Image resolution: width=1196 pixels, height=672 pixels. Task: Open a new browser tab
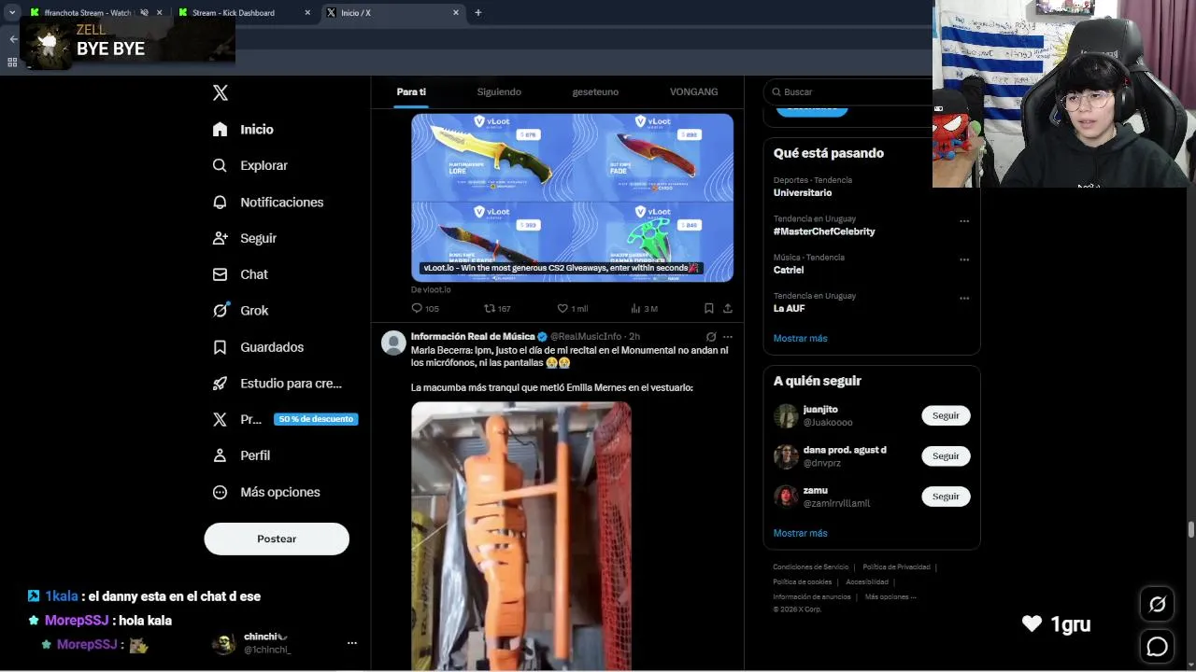click(x=478, y=13)
